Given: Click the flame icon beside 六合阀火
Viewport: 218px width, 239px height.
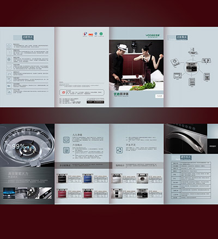Looking at the screenshot, I should [66, 150].
